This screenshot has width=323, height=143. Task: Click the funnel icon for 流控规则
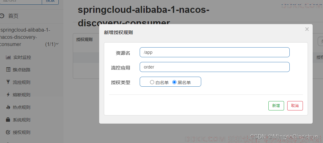pyautogui.click(x=8, y=82)
